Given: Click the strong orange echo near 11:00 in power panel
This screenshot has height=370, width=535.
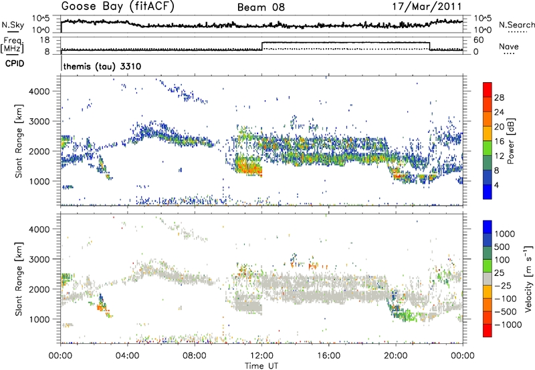Looking at the screenshot, I should [x=248, y=166].
